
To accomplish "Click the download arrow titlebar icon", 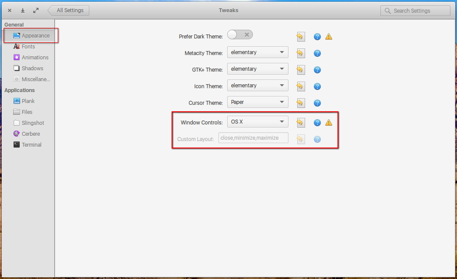I will pyautogui.click(x=23, y=11).
